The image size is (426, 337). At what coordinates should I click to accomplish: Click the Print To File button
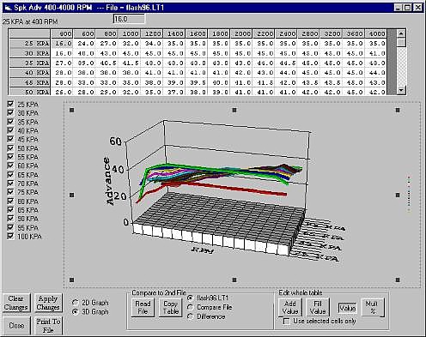tap(48, 326)
